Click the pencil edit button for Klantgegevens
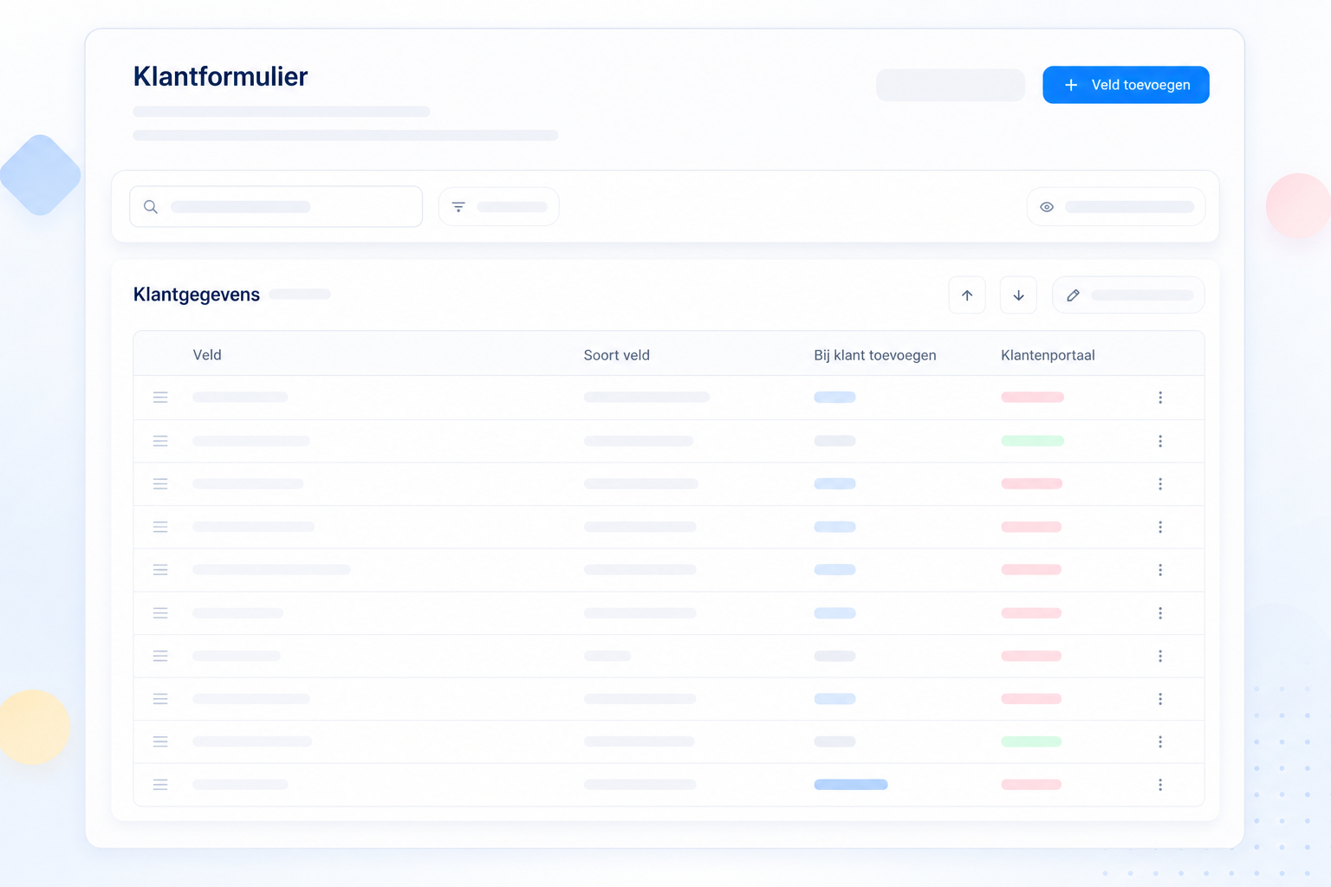Viewport: 1331px width, 887px height. coord(1128,295)
